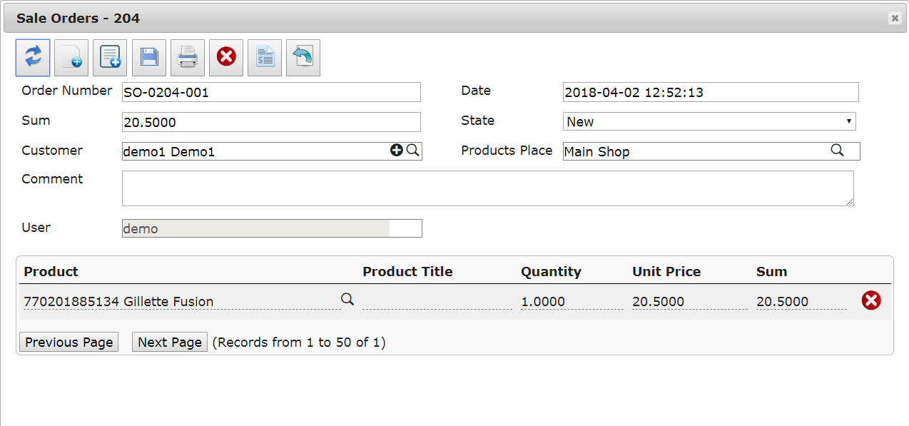Screen dimensions: 909x426
Task: Focus the Order Number field
Action: 271,92
